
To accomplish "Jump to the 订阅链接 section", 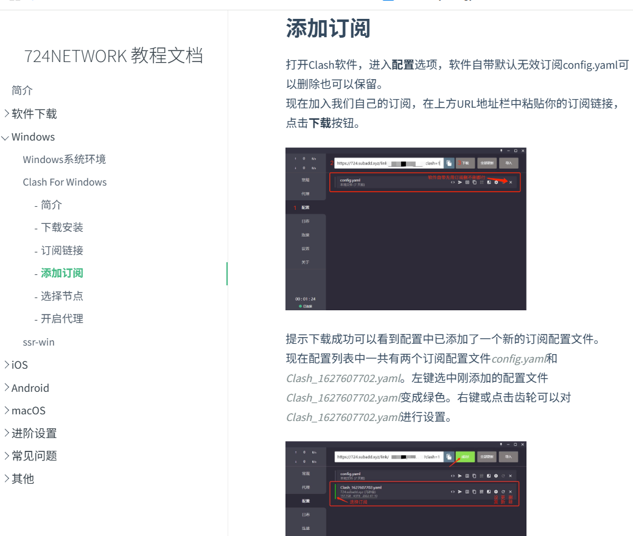I will [62, 251].
